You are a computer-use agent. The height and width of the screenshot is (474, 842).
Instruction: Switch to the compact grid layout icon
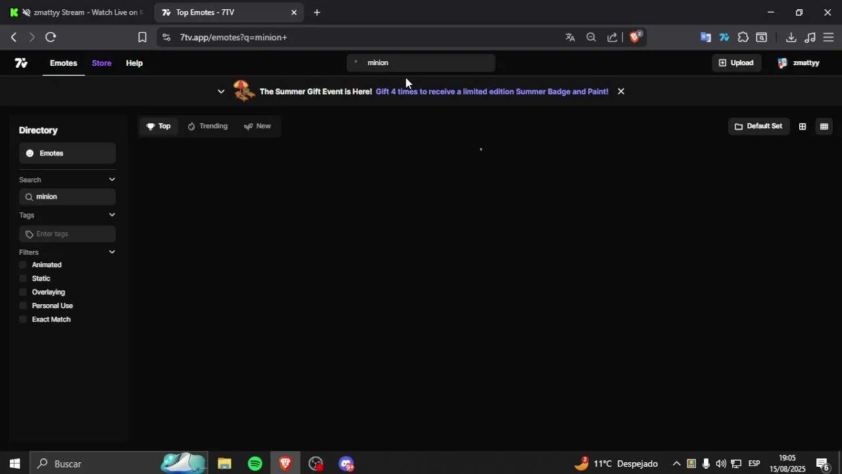click(x=824, y=126)
